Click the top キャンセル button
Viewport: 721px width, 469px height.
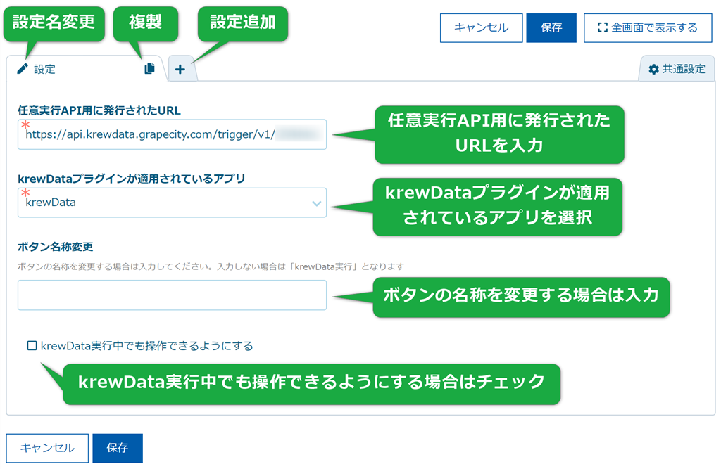click(481, 28)
